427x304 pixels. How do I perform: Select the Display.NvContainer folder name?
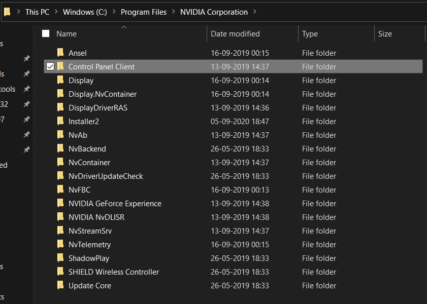point(103,94)
